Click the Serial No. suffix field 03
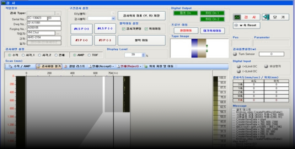This screenshot has height=149, width=295. (54, 18)
